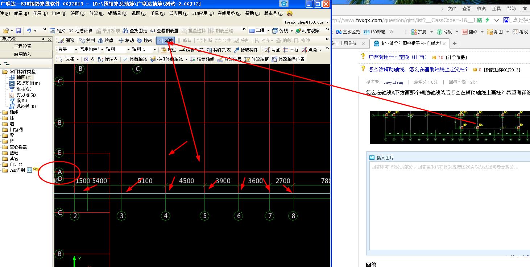Open the 构件列表 (component list)
This screenshot has height=267, width=530.
pos(219,50)
